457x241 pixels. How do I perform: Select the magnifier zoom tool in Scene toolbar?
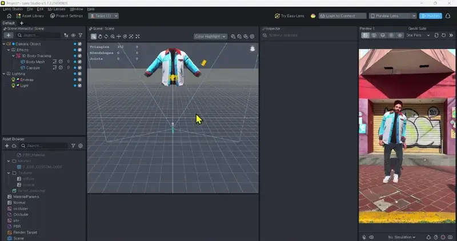pos(113,37)
